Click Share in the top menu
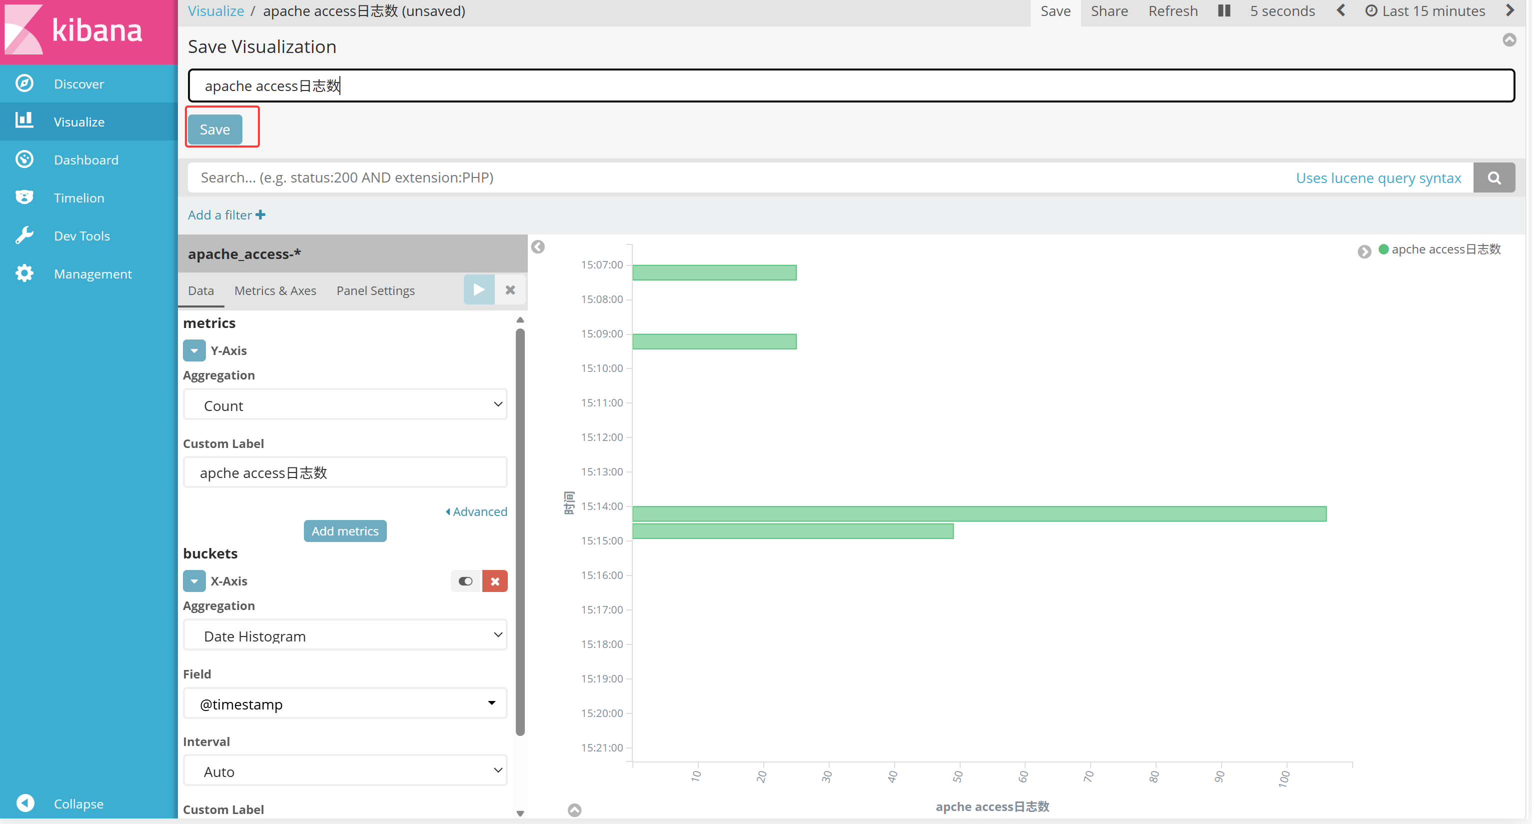Screen dimensions: 1532x824 coord(1109,10)
